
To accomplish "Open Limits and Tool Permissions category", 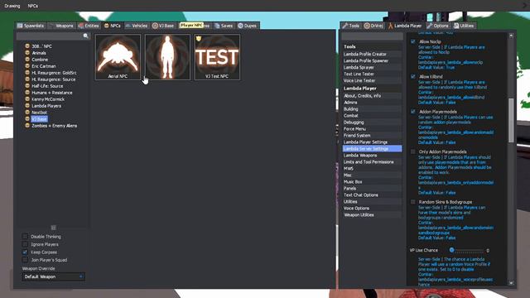I will (x=372, y=162).
